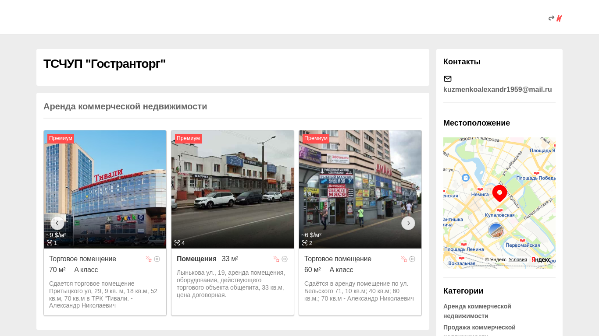
Task: Click the '© Яндекс' copyright text on the map
Action: tap(496, 259)
